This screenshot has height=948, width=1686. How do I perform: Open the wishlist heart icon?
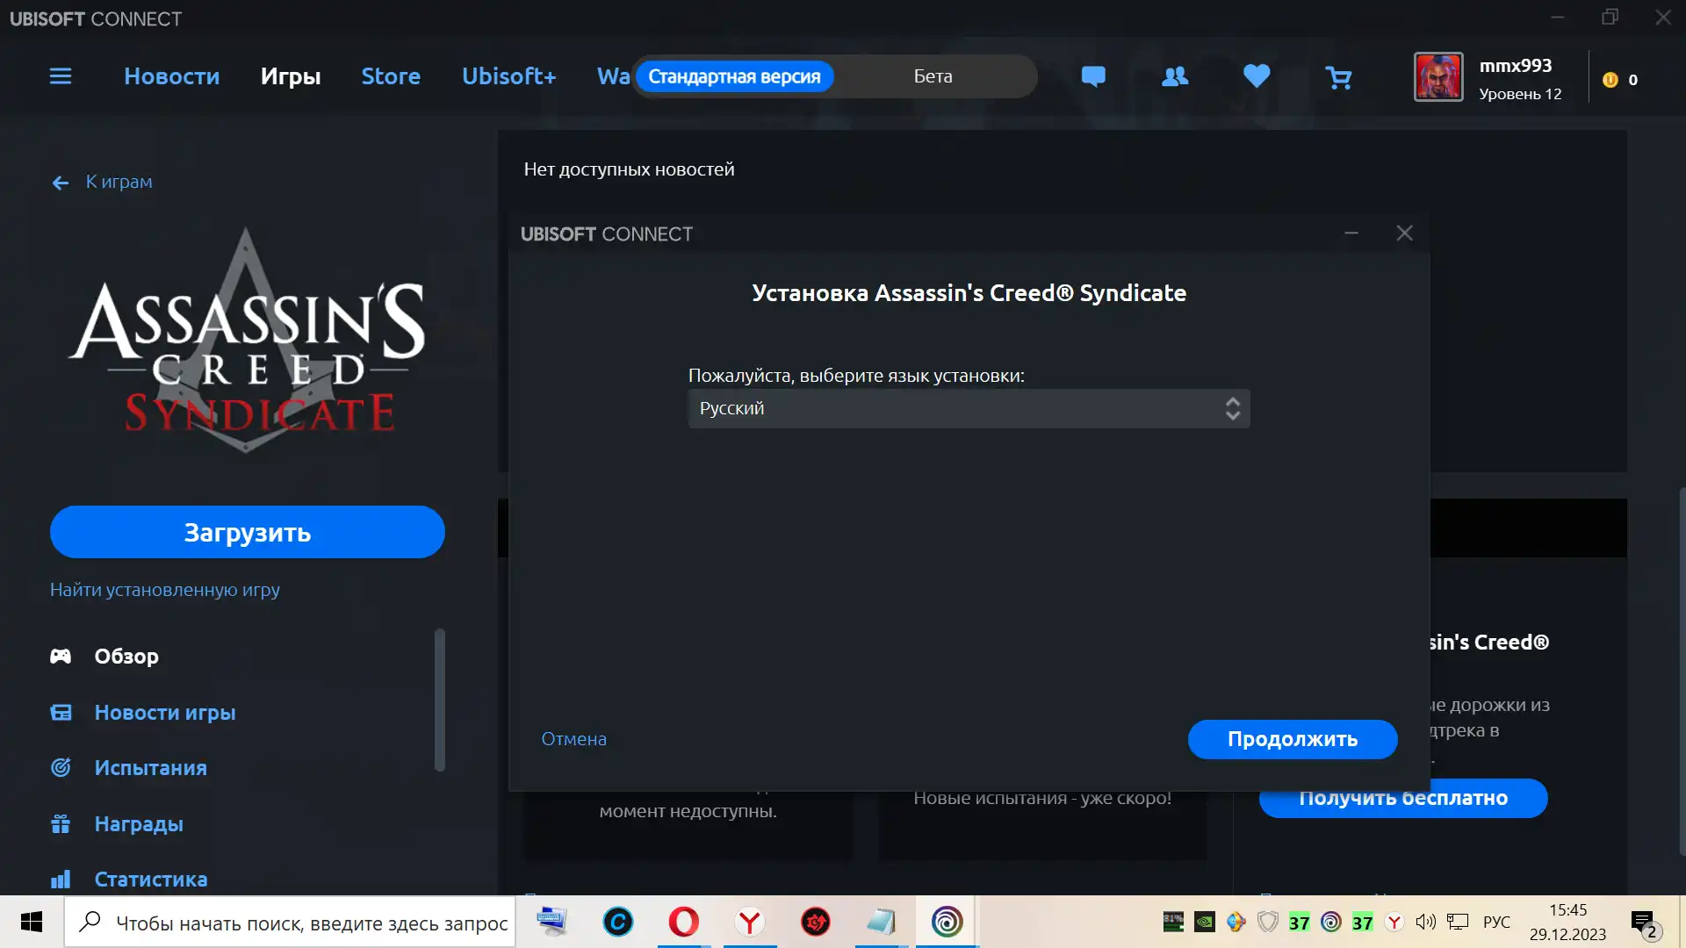(1257, 76)
